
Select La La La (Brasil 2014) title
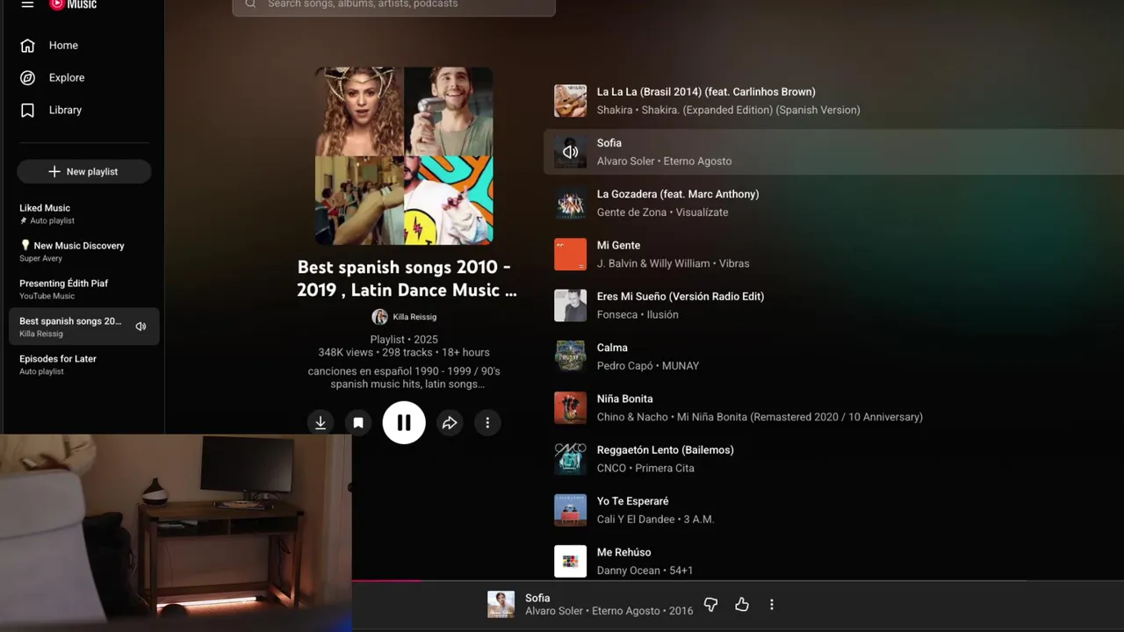(x=706, y=92)
